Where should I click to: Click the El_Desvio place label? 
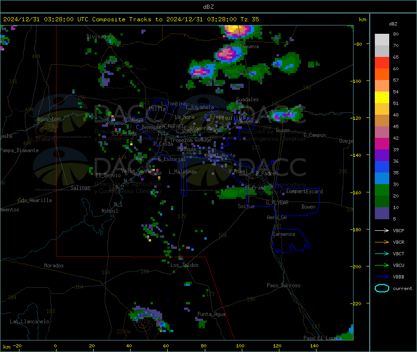[108, 175]
